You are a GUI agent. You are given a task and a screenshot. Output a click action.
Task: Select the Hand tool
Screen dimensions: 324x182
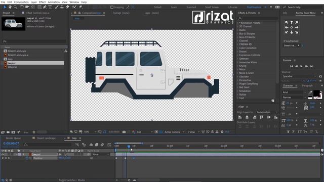tap(10, 7)
